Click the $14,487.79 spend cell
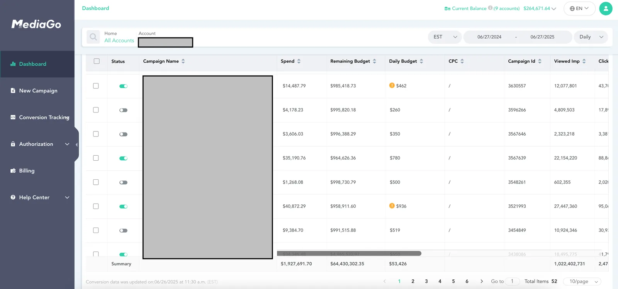Viewport: 618px width, 289px height. (294, 86)
